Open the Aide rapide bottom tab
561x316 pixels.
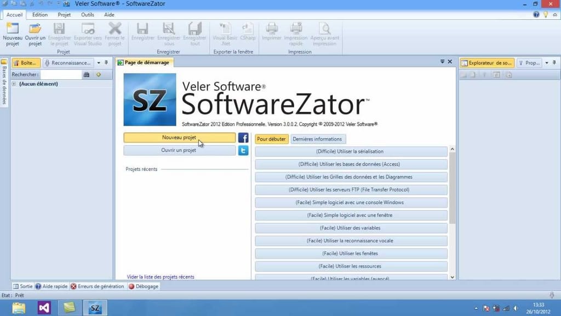(x=51, y=286)
